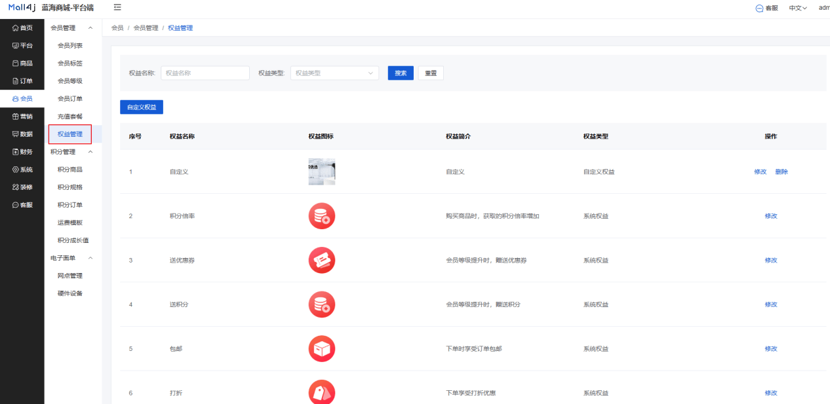Viewport: 830px width, 404px height.
Task: Click the 自定义权益 button
Action: coord(142,107)
